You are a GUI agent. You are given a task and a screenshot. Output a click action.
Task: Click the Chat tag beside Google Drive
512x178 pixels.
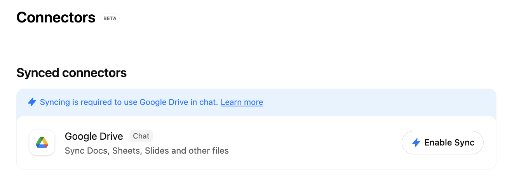[141, 136]
